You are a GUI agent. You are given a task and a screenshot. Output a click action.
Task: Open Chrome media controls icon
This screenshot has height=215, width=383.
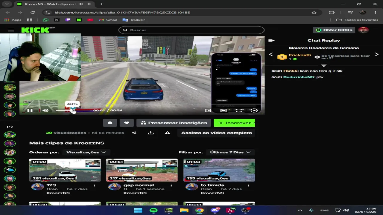click(350, 13)
